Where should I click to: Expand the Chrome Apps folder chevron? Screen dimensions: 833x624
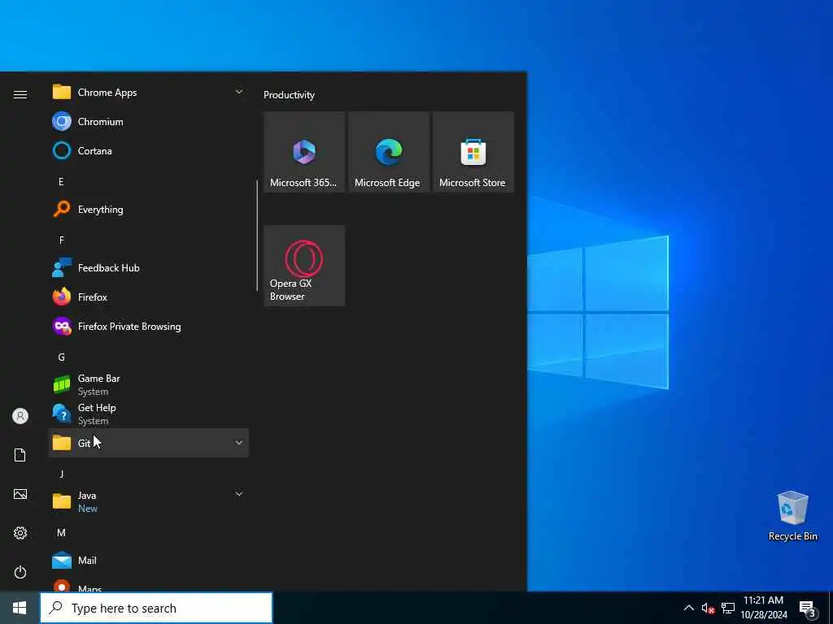coord(239,92)
